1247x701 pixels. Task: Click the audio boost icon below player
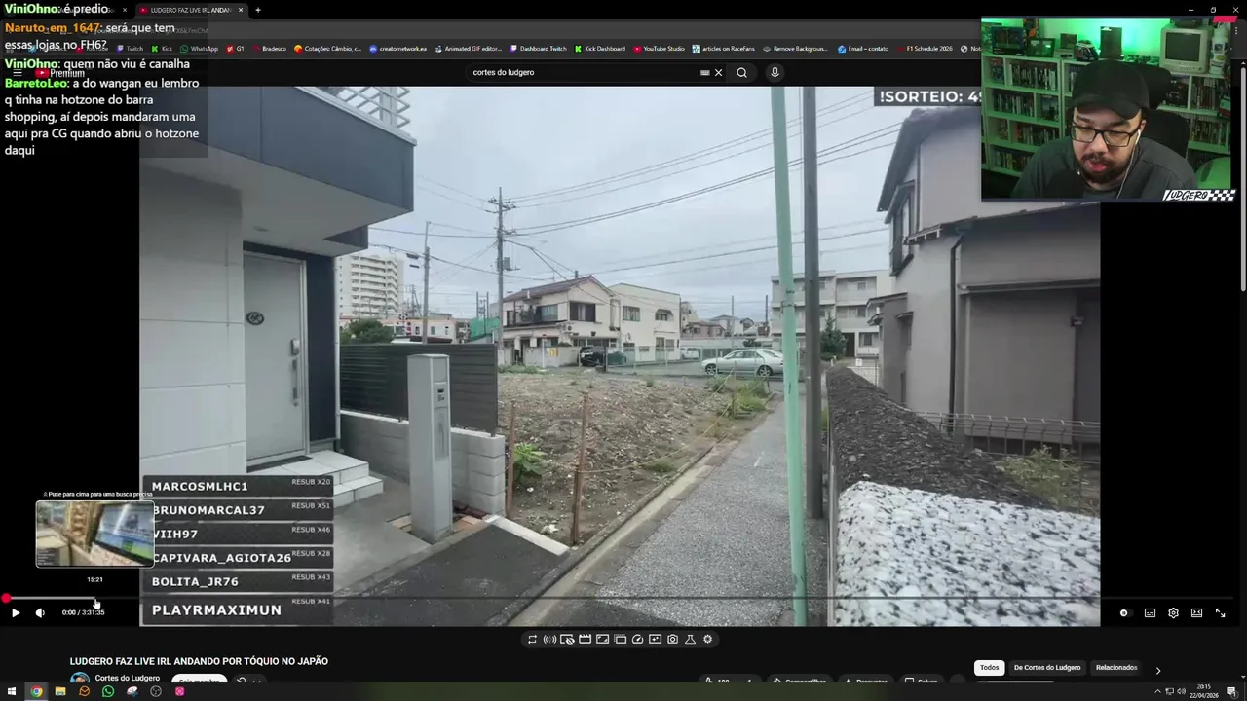[x=549, y=640]
